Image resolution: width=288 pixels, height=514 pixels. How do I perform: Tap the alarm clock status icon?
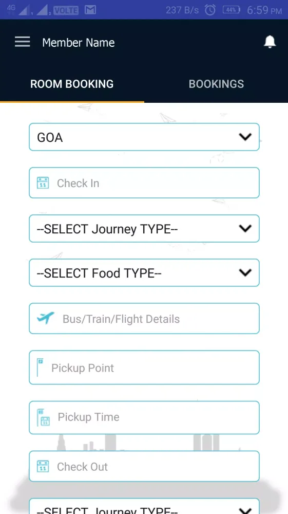(210, 10)
